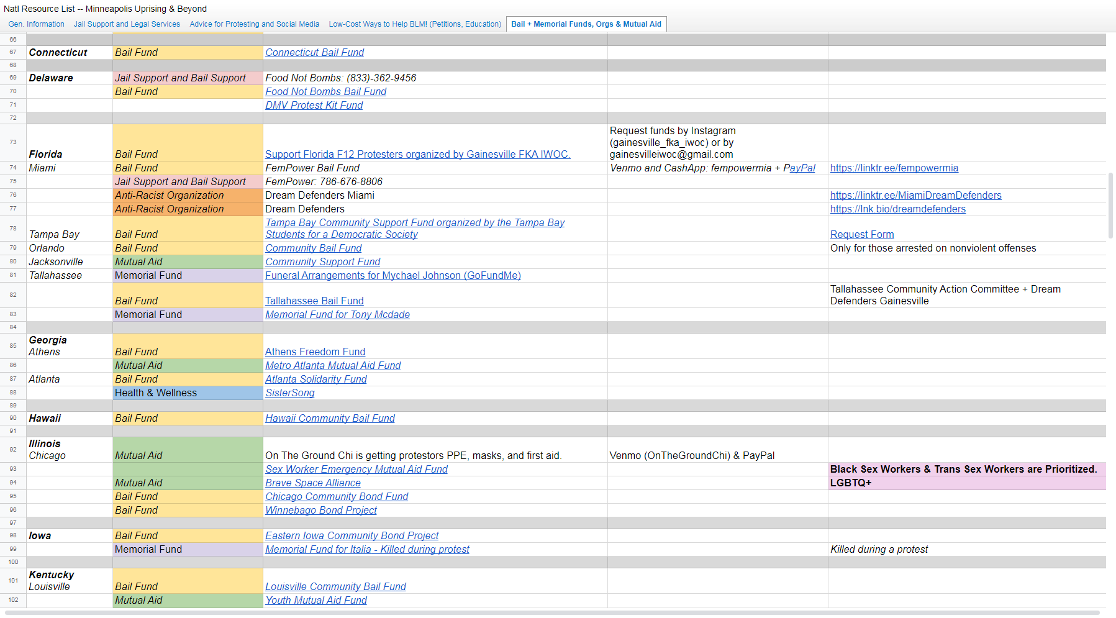Select the Iowa state cell

point(70,536)
